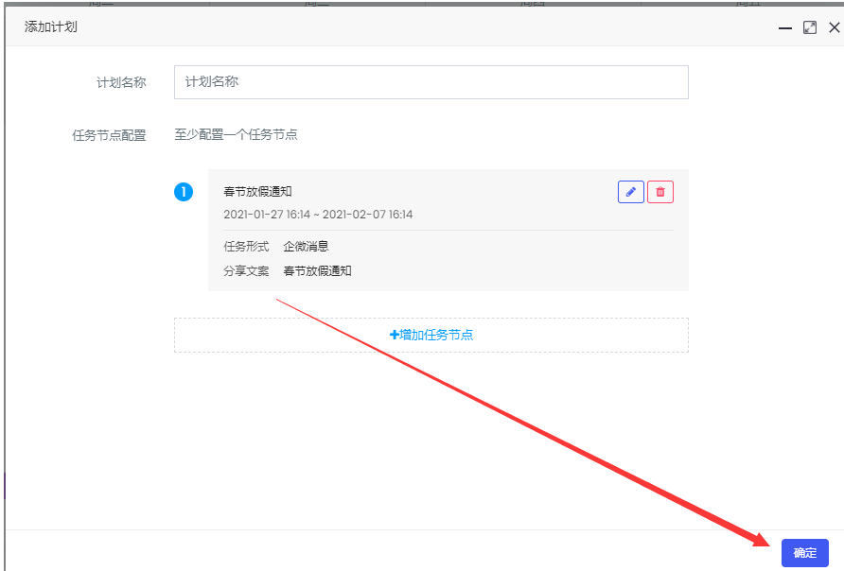Focus the 计划名称 input field
The width and height of the screenshot is (844, 571).
pos(431,82)
